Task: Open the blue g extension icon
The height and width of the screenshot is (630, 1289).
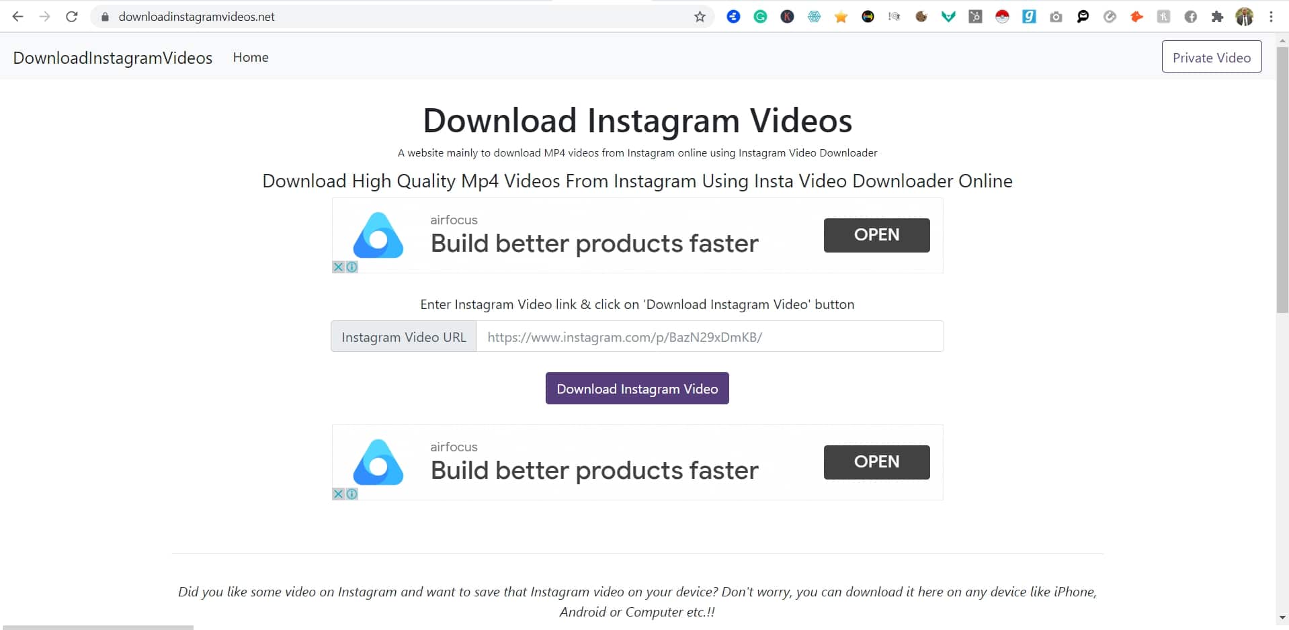Action: 1029,17
